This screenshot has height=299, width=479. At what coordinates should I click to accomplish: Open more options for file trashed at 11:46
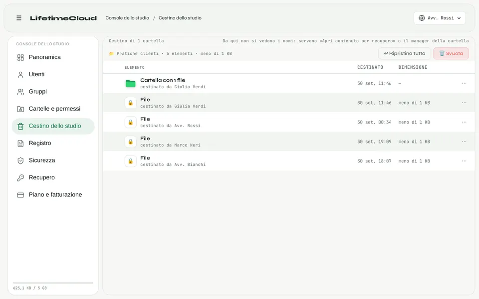[x=464, y=103]
